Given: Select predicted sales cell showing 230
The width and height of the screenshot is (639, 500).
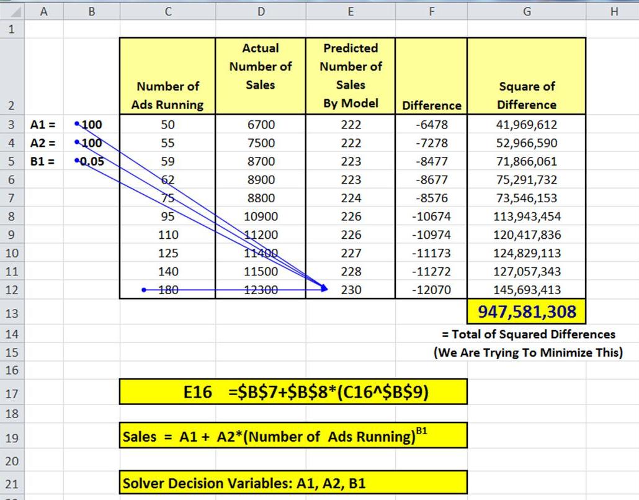Looking at the screenshot, I should [x=351, y=289].
